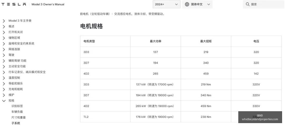Image resolution: width=285 pixels, height=126 pixels.
Task: Open the 尺寸和重量 sub-item
Action: coord(18,118)
